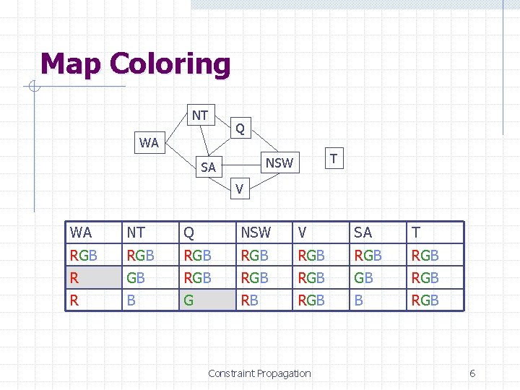
Task: Click the shaded R cell in WA column
Action: [94, 277]
